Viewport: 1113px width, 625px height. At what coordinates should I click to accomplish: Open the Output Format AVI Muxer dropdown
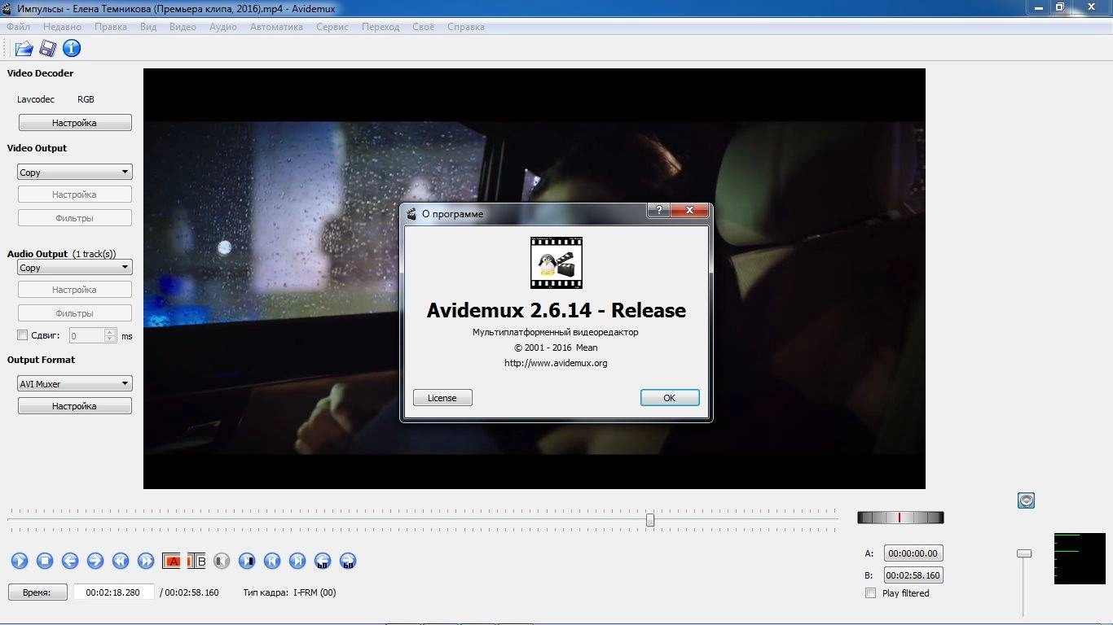coord(75,384)
